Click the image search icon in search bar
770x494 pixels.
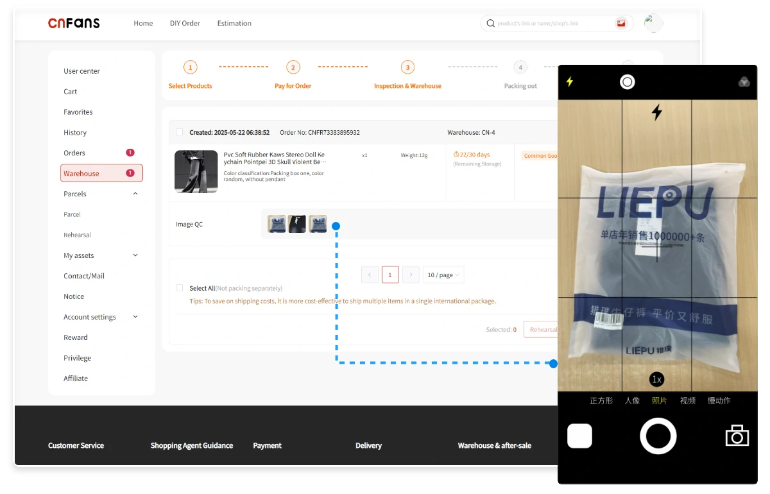coord(621,23)
